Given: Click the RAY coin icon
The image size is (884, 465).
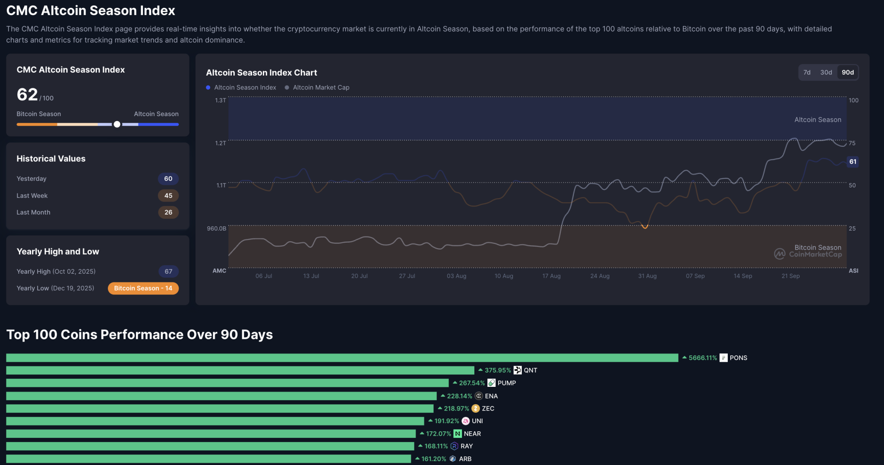Looking at the screenshot, I should (454, 446).
